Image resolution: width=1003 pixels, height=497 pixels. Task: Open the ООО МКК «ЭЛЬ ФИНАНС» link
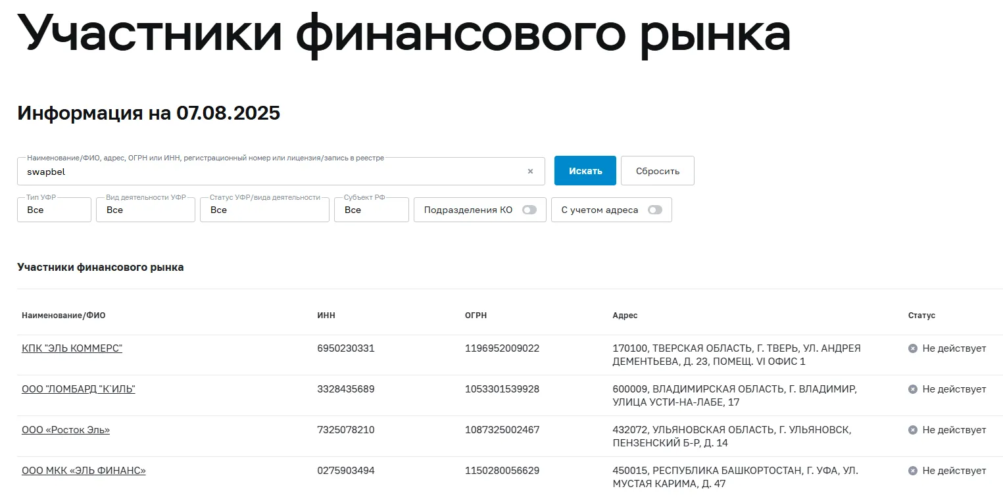click(84, 471)
